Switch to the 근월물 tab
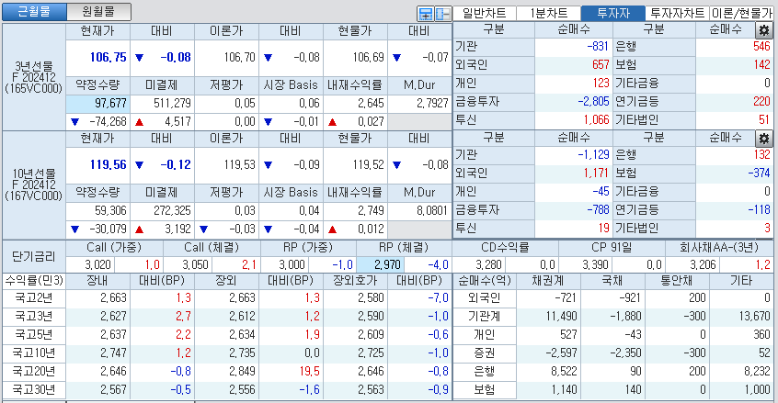Viewport: 778px width, 403px height. (x=34, y=12)
